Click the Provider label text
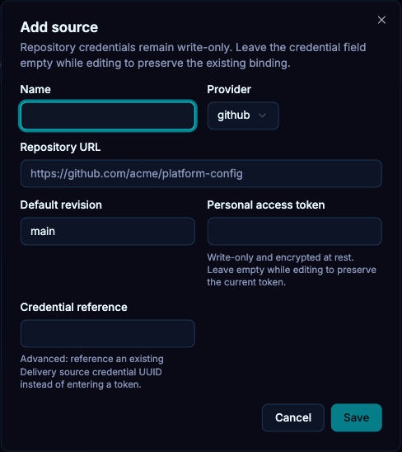This screenshot has height=452, width=402. coord(229,89)
